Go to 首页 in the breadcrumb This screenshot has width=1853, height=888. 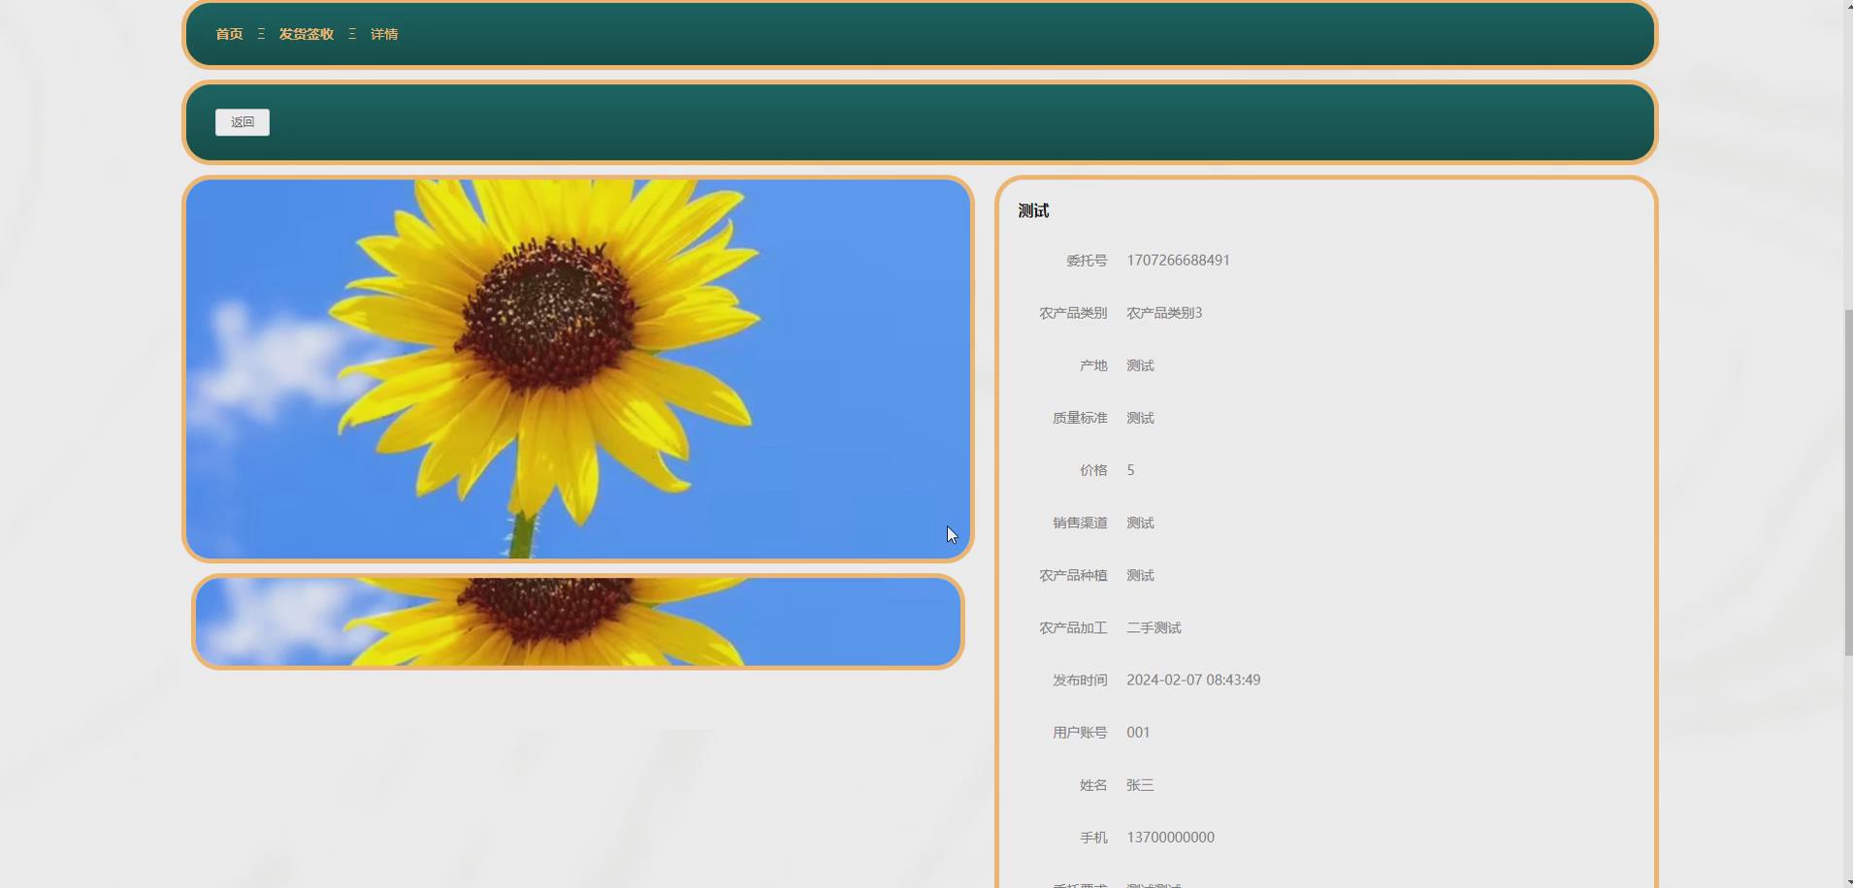(229, 34)
